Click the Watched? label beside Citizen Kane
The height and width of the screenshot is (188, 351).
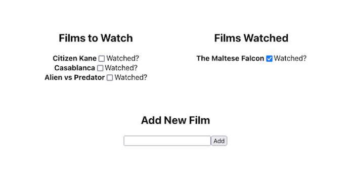[x=123, y=59]
